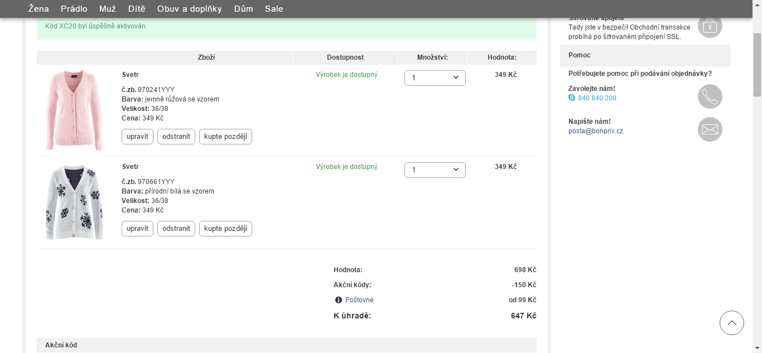Click the Dostupnost column header
This screenshot has height=353, width=762.
pos(345,57)
